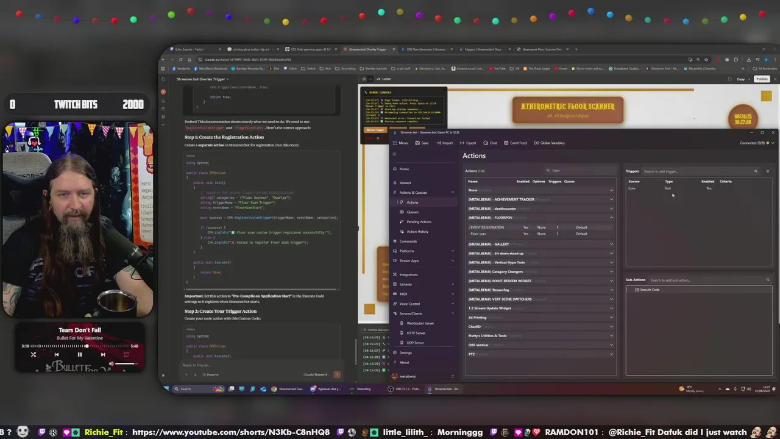Click Search to add trigger field
780x439 pixels.
tap(695, 171)
